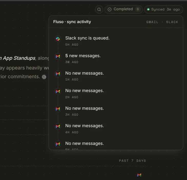Click the Slack icon in queued entry
Viewport: 187px width, 180px height.
58,39
